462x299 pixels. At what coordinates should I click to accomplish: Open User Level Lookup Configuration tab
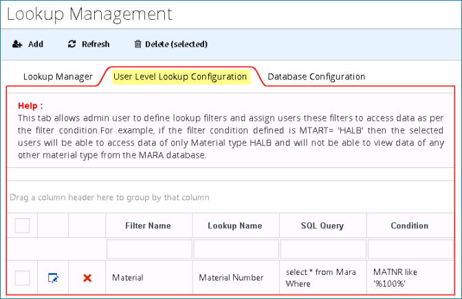pos(180,77)
